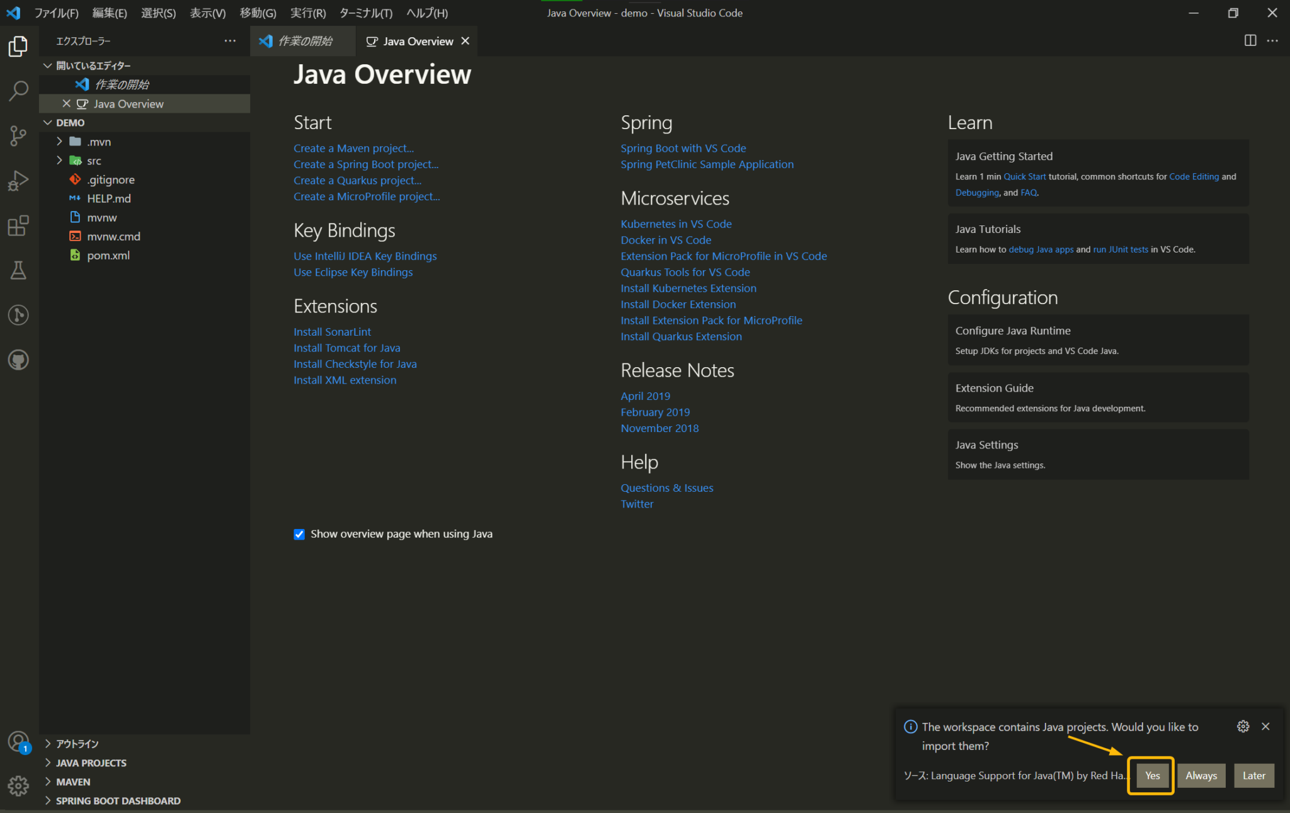This screenshot has height=813, width=1290.
Task: Open the Search view in activity bar
Action: 18,91
